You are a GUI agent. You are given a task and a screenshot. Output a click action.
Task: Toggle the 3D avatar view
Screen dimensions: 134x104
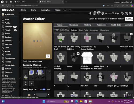click(x=48, y=56)
